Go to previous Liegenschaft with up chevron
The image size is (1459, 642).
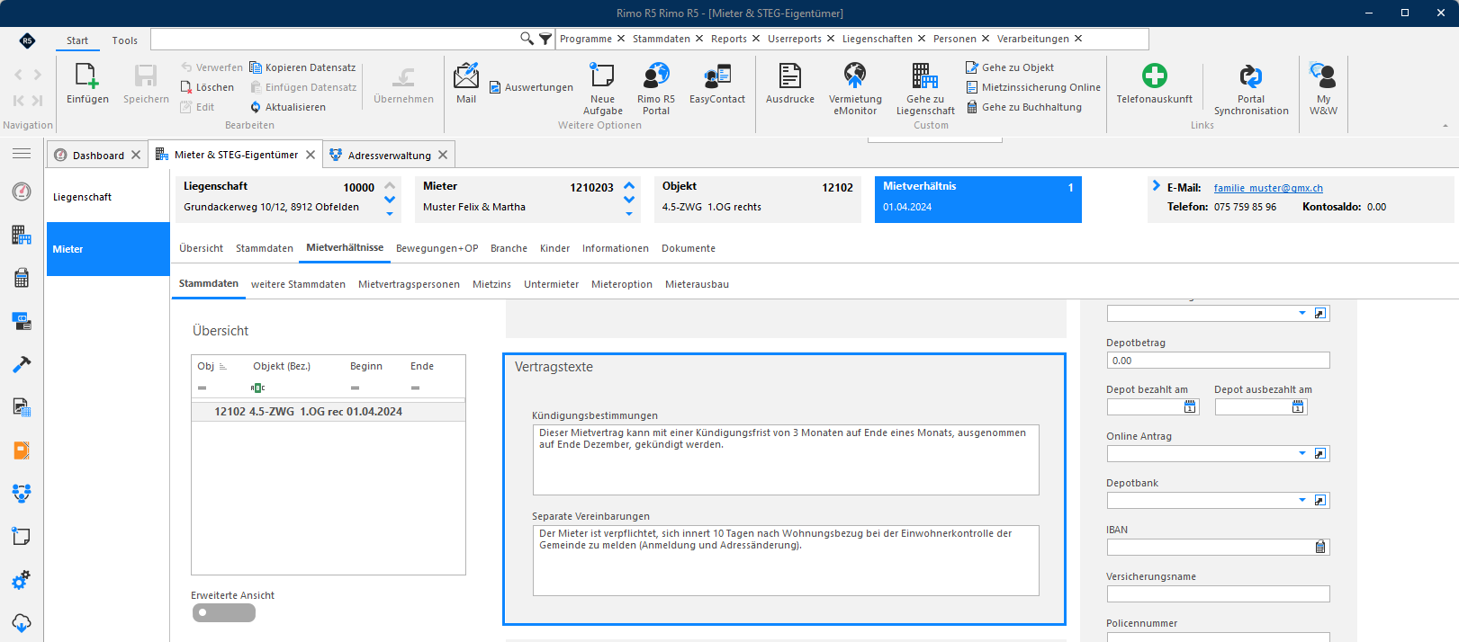click(x=390, y=186)
